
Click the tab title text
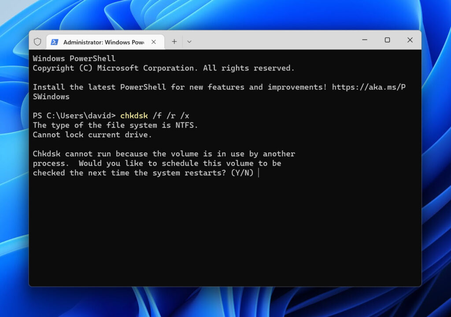click(x=106, y=42)
